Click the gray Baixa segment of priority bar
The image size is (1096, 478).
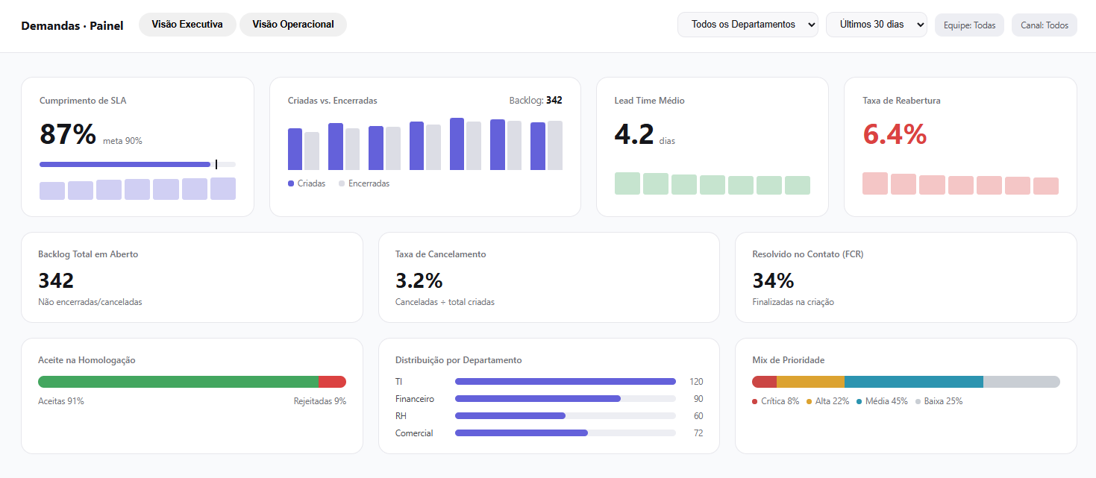tap(1021, 382)
